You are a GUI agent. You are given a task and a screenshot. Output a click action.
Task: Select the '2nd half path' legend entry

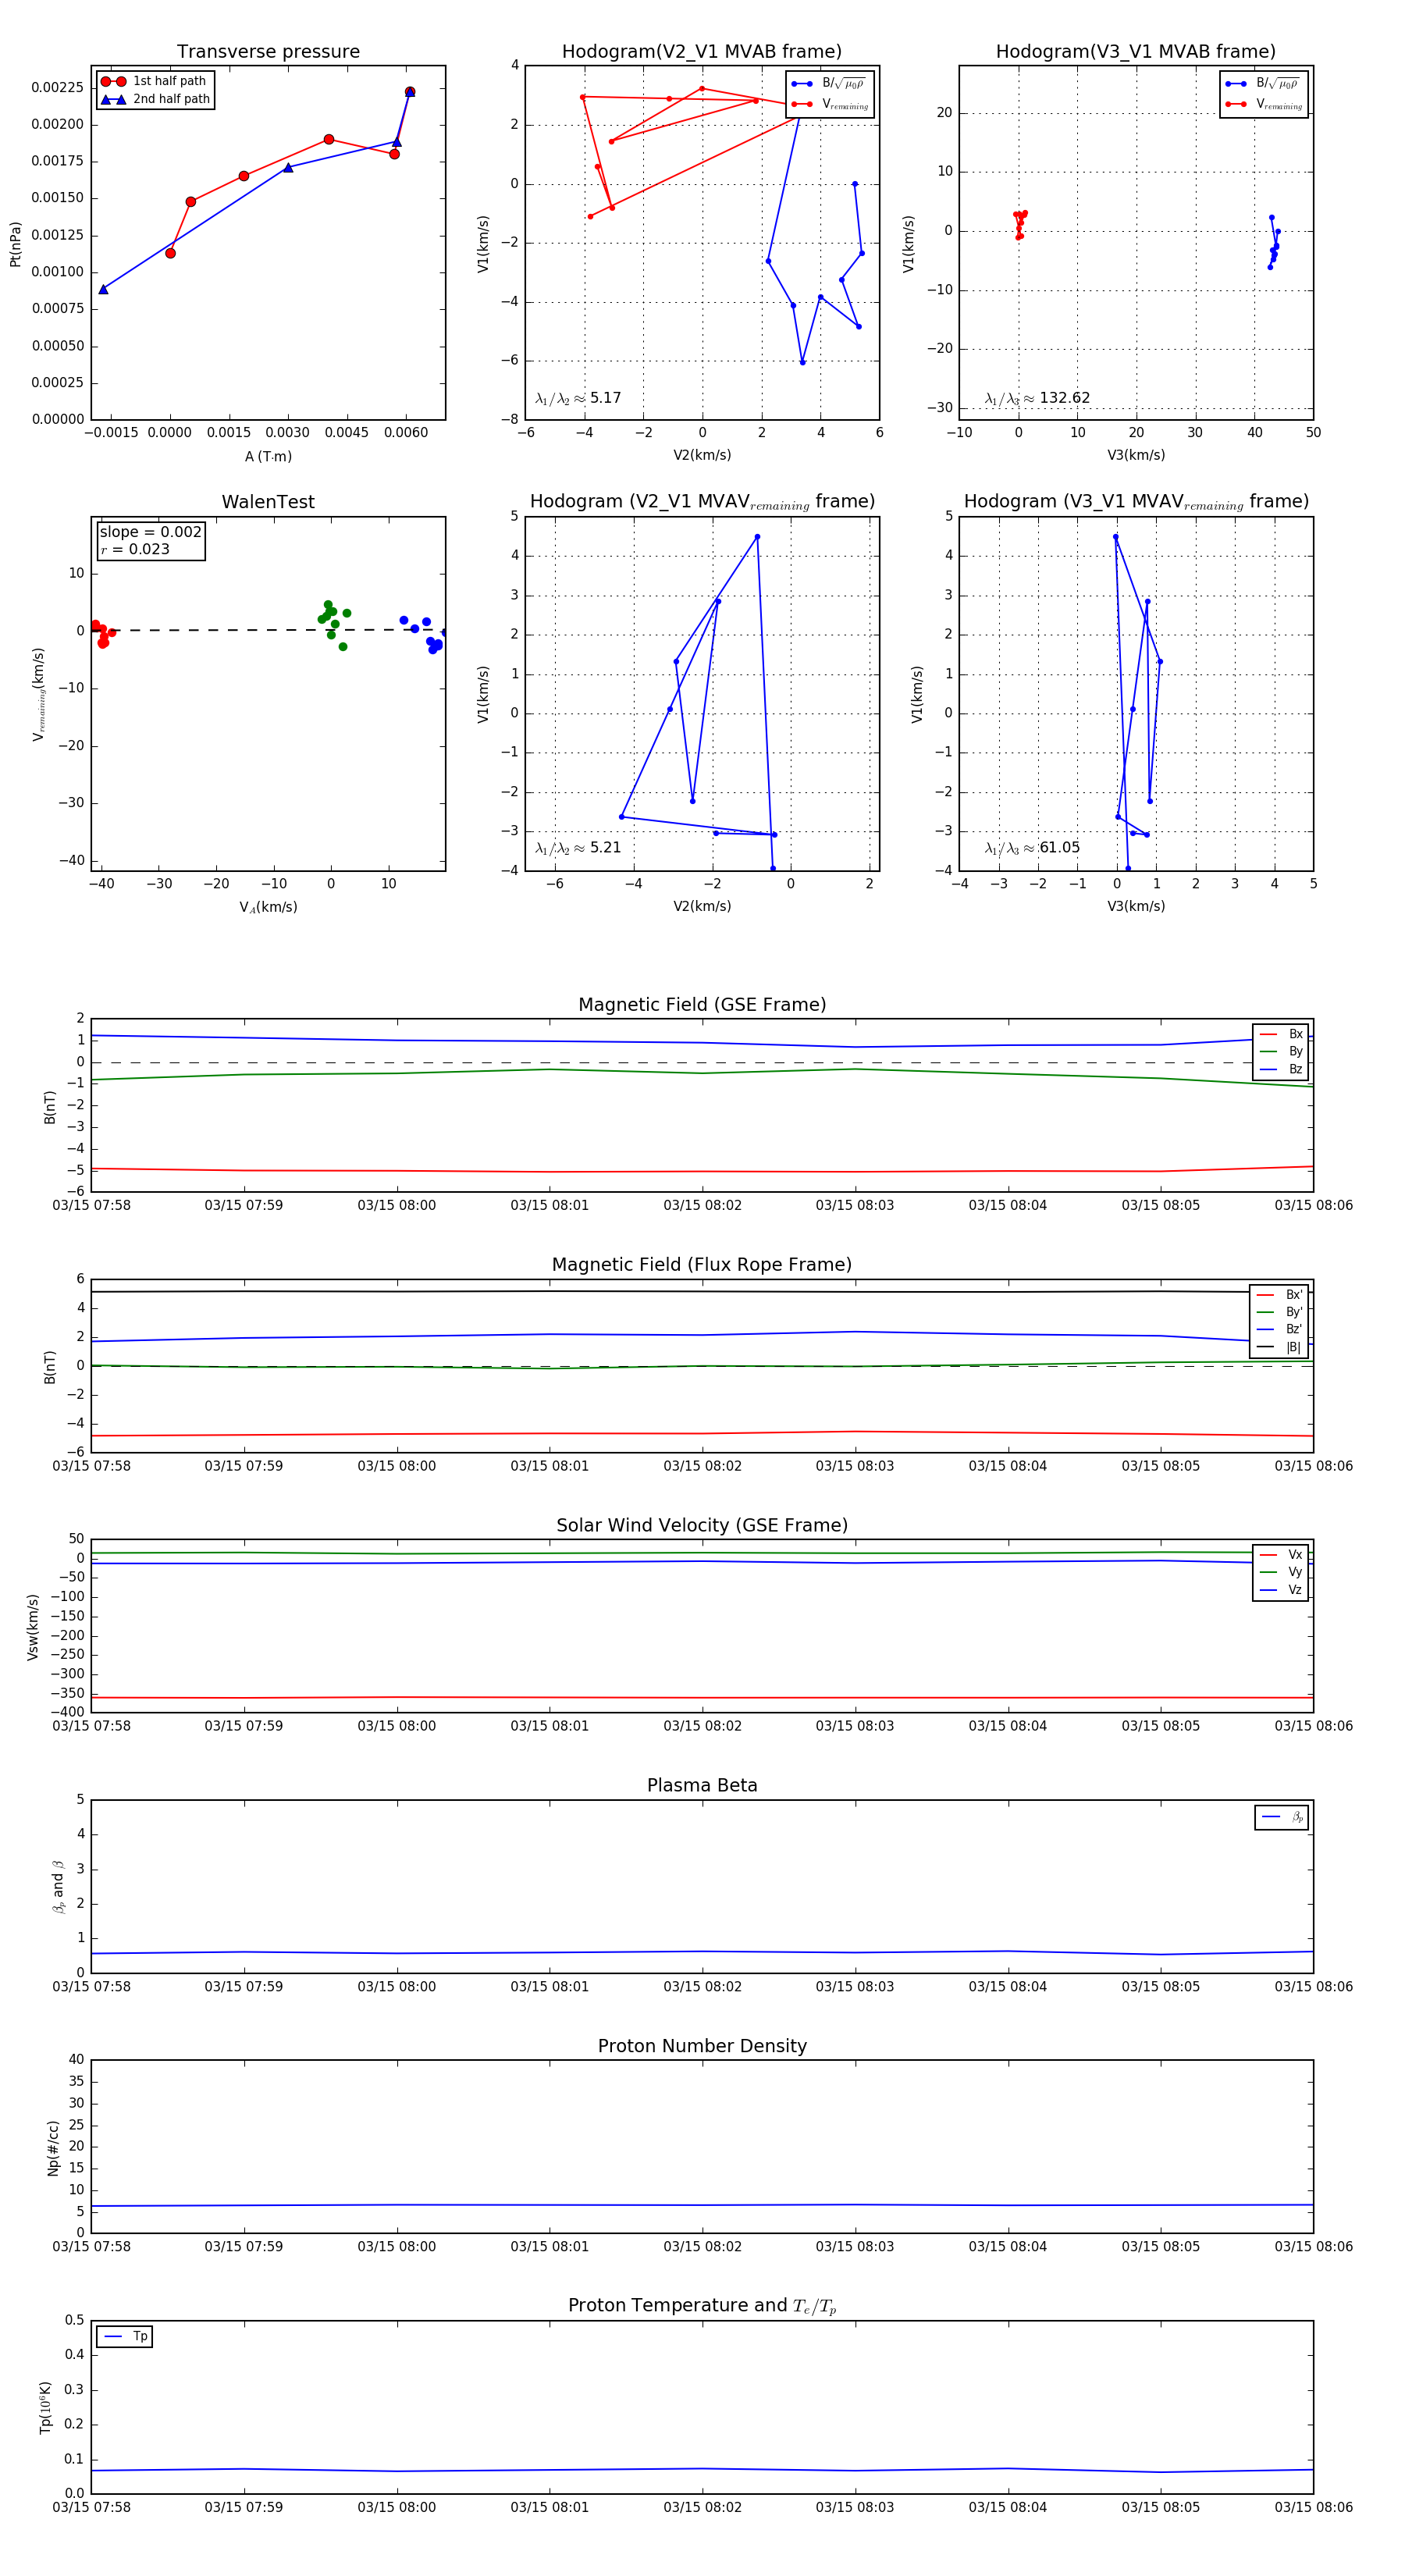click(x=156, y=99)
